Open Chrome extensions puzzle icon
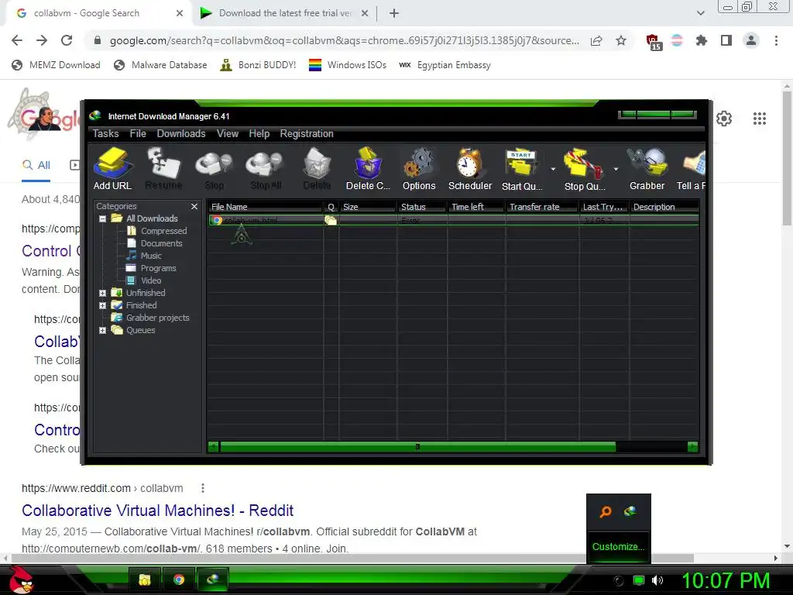The width and height of the screenshot is (793, 595). click(701, 40)
